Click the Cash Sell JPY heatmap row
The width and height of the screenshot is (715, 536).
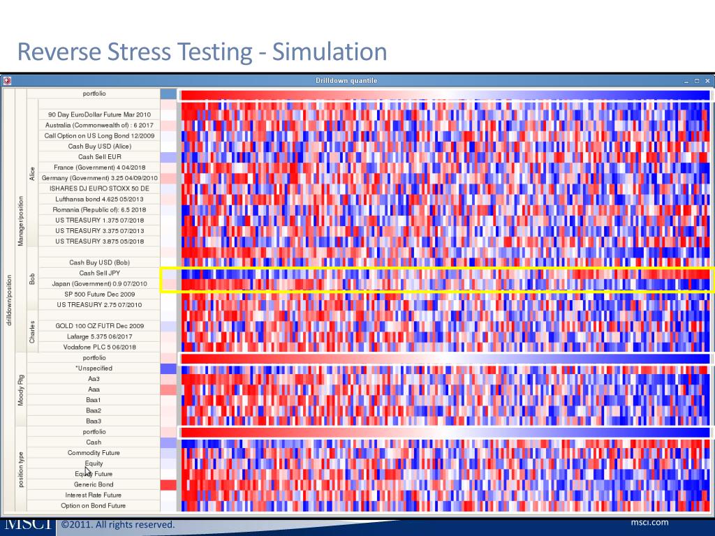445,274
